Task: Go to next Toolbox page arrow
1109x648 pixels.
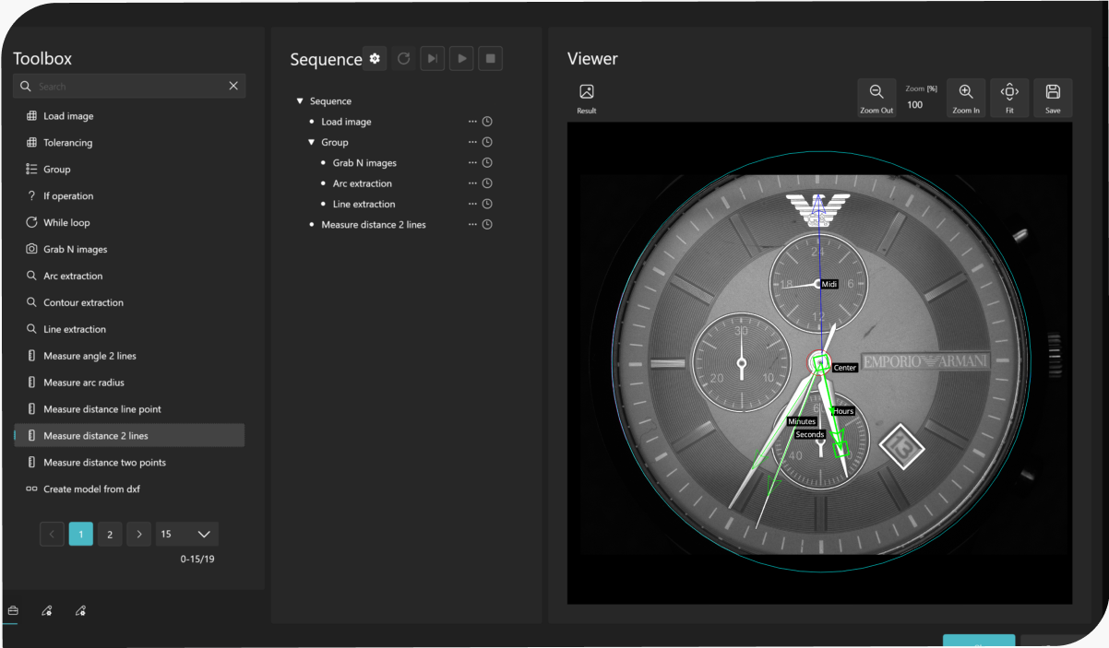Action: point(138,534)
